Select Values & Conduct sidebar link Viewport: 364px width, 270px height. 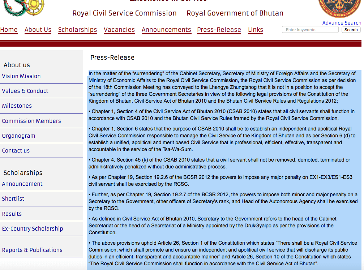coord(25,91)
